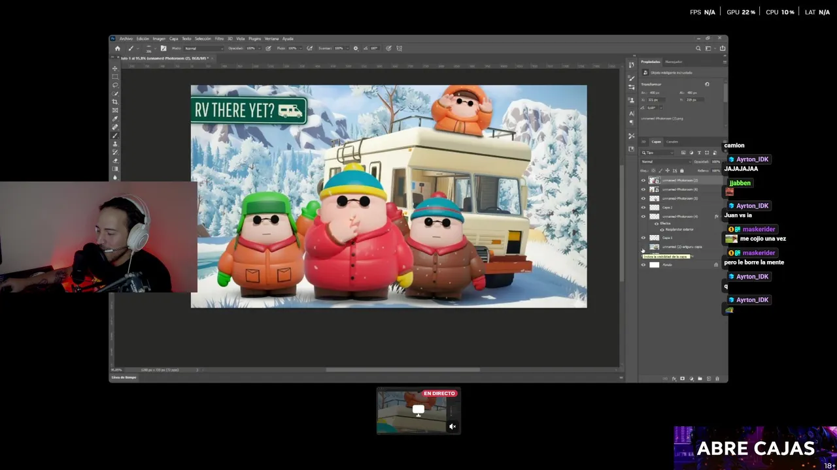This screenshot has height=470, width=837.
Task: Select the Move tool
Action: point(115,69)
